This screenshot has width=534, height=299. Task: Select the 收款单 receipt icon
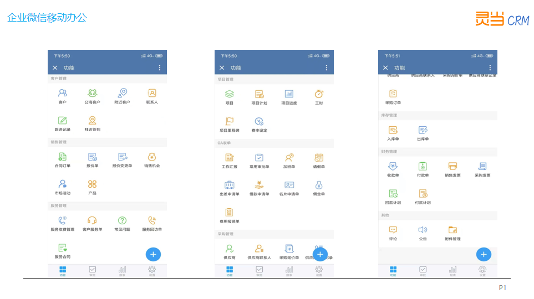[393, 166]
